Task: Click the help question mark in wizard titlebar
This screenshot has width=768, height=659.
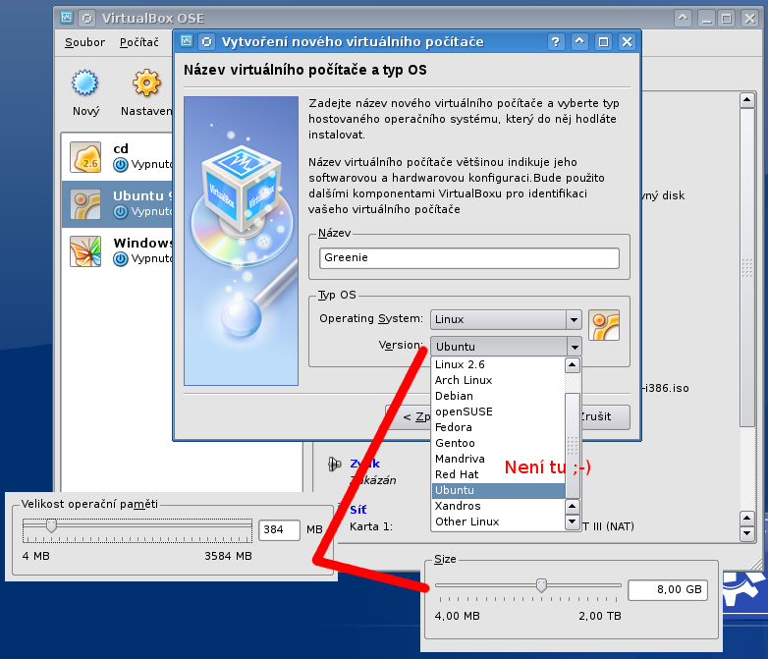Action: (556, 42)
